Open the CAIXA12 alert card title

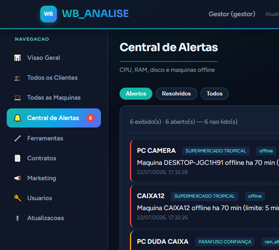[x=151, y=196]
